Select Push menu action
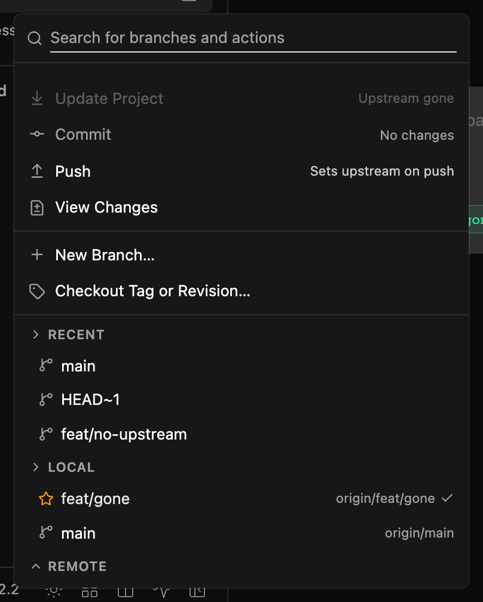This screenshot has height=602, width=483. 241,171
